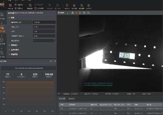The image size is (163, 115).
Task: Open the camera connection step in sidebar
Action: 2,16
